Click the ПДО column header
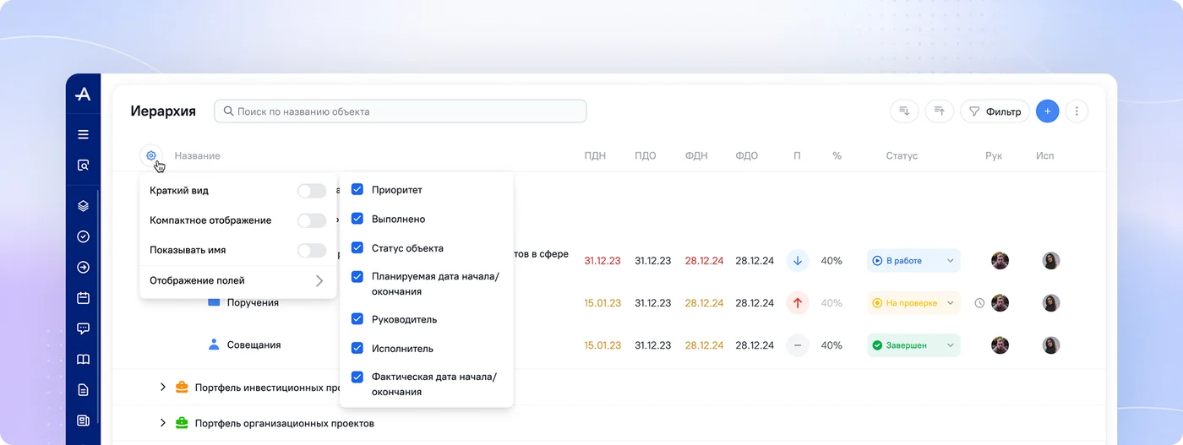The image size is (1183, 445). pos(646,156)
